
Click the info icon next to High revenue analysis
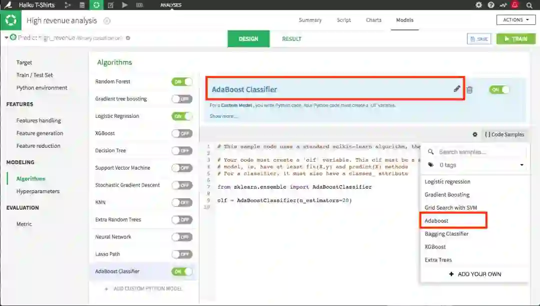pyautogui.click(x=107, y=21)
